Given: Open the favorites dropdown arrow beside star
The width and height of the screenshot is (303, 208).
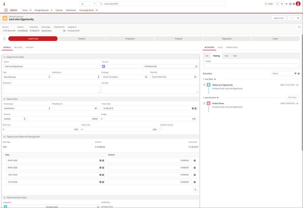Looking at the screenshot, I should pyautogui.click(x=282, y=4).
